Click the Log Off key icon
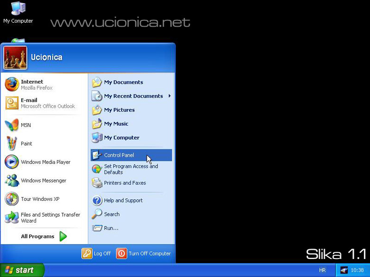This screenshot has height=277, width=370. click(x=87, y=253)
